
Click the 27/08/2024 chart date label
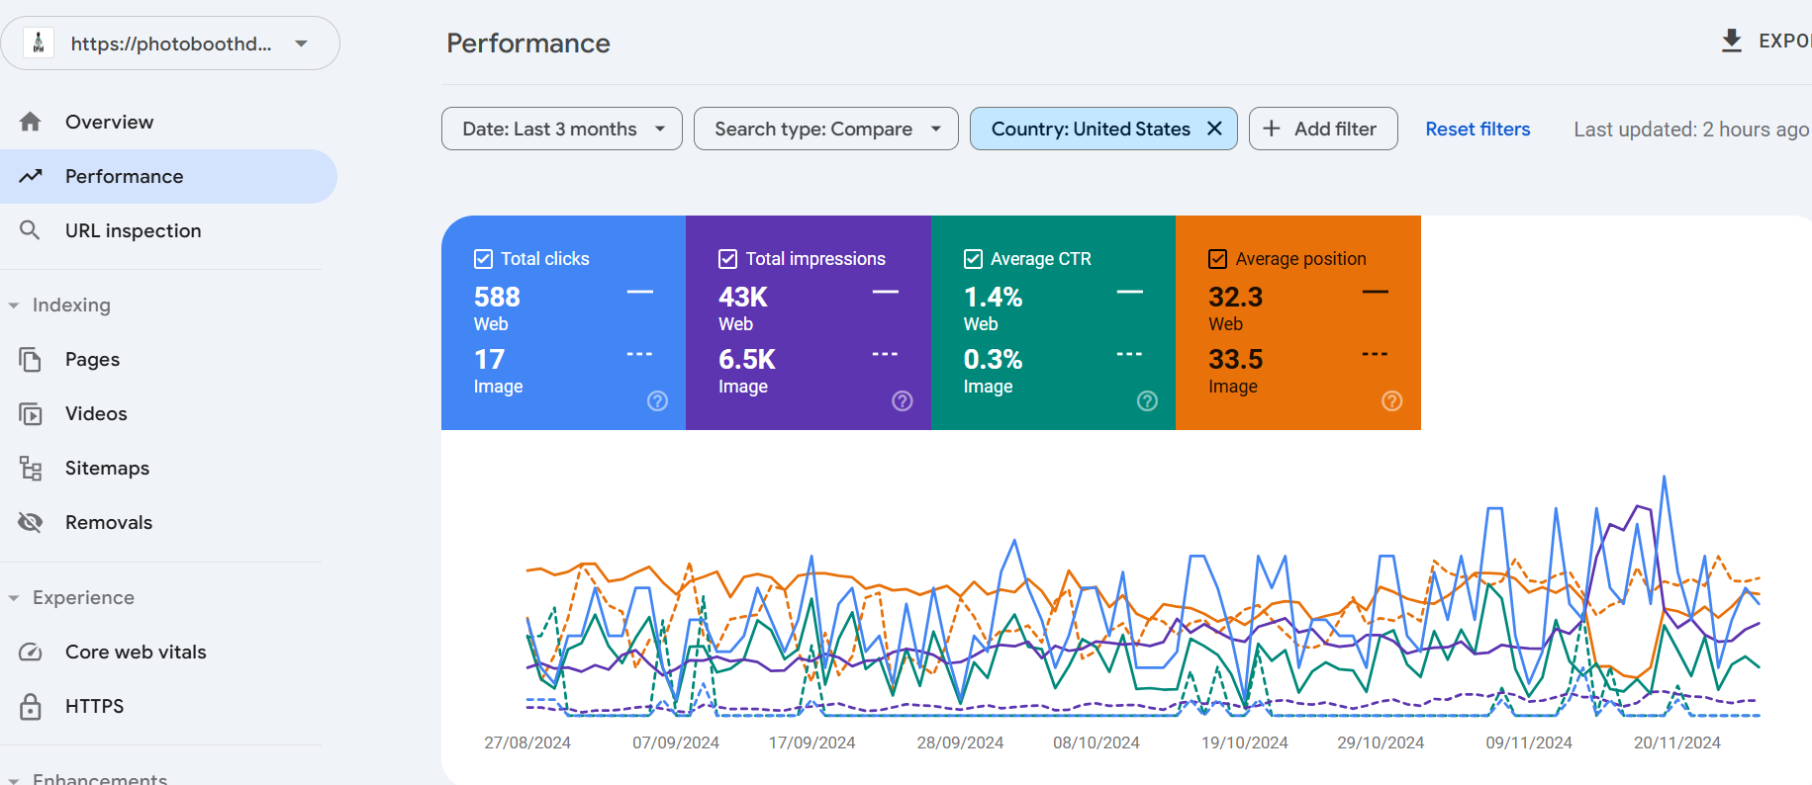point(527,742)
